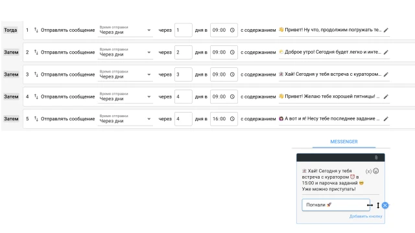
Task: Reorder step 2 using the sort arrows
Action: tap(36, 52)
